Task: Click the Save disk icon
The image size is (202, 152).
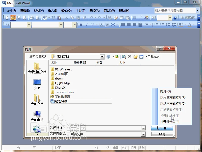Action: click(19, 17)
